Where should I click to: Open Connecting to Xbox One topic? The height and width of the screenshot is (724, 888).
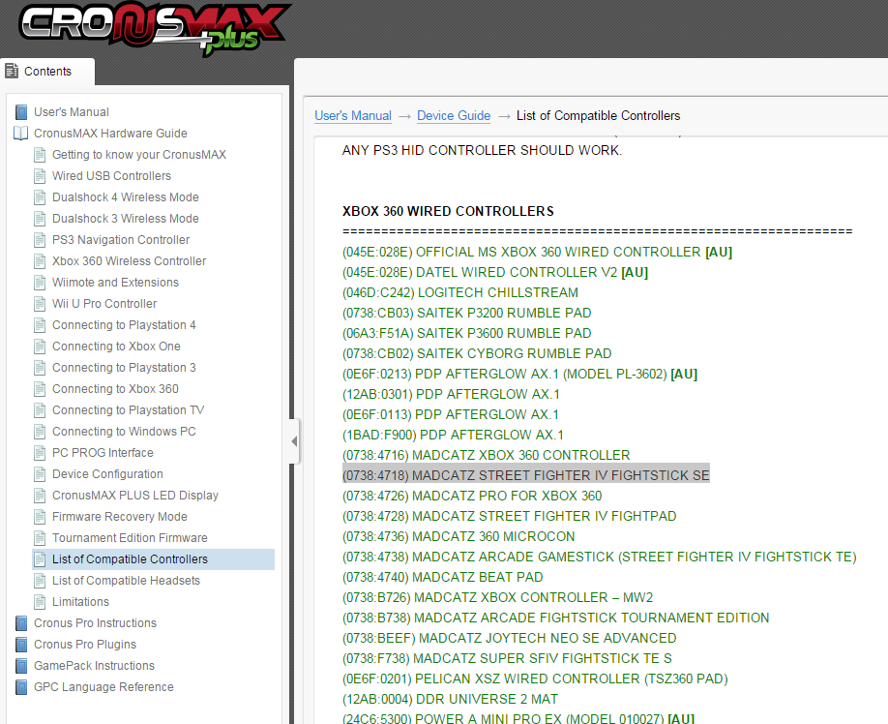point(116,347)
